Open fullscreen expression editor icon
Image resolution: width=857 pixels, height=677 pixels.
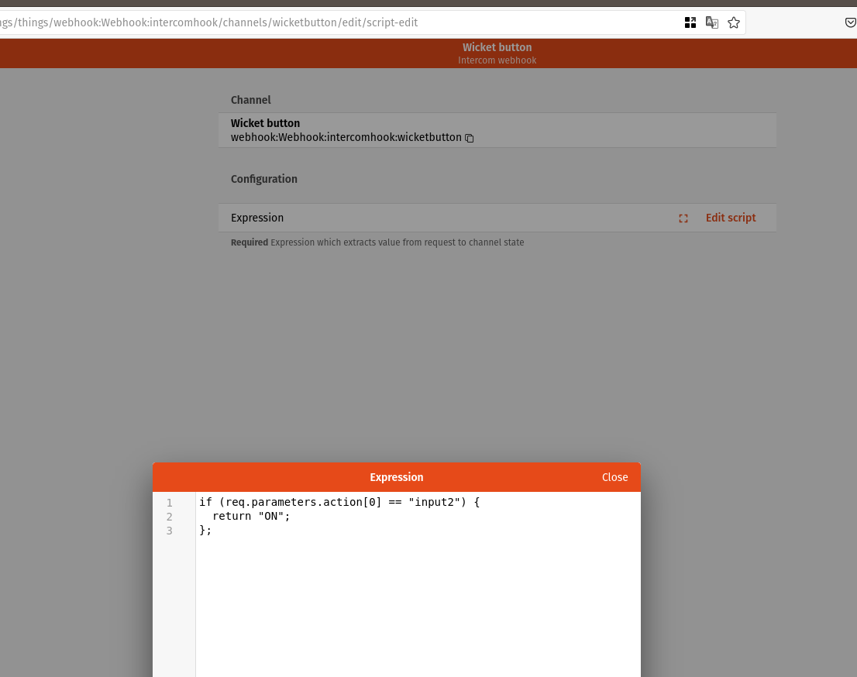click(x=683, y=218)
